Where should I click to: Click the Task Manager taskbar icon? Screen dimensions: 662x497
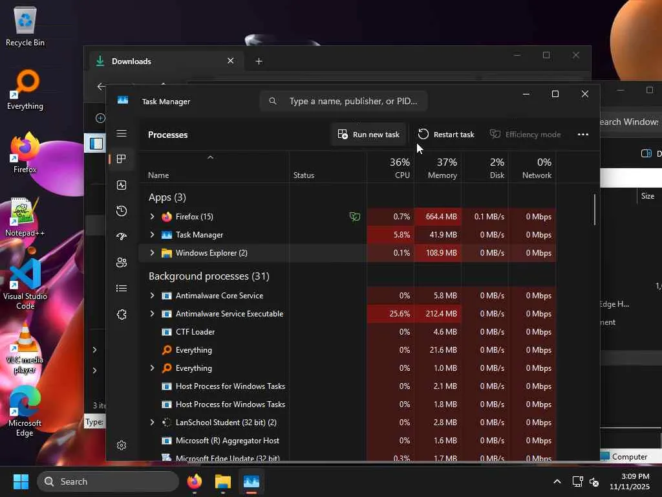(251, 481)
